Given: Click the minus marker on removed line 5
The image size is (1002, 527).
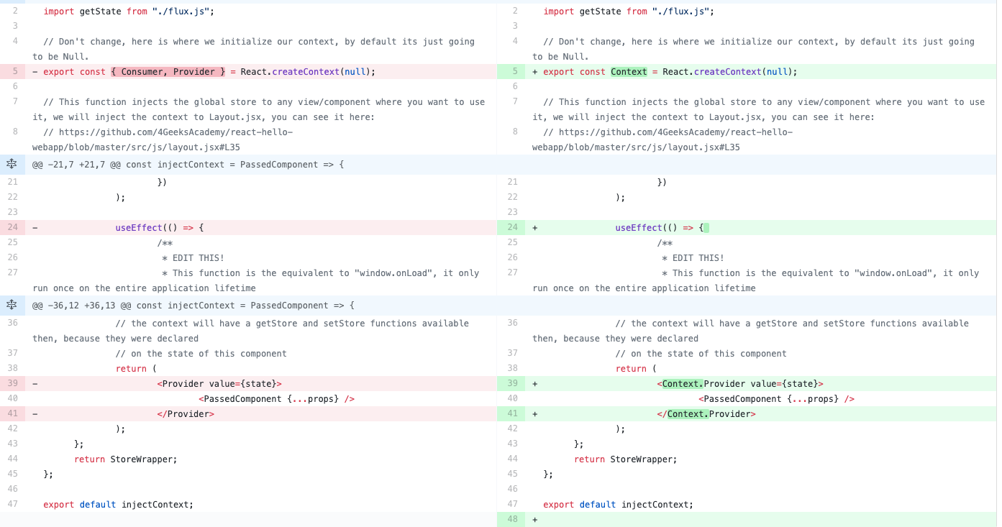Looking at the screenshot, I should (x=35, y=72).
